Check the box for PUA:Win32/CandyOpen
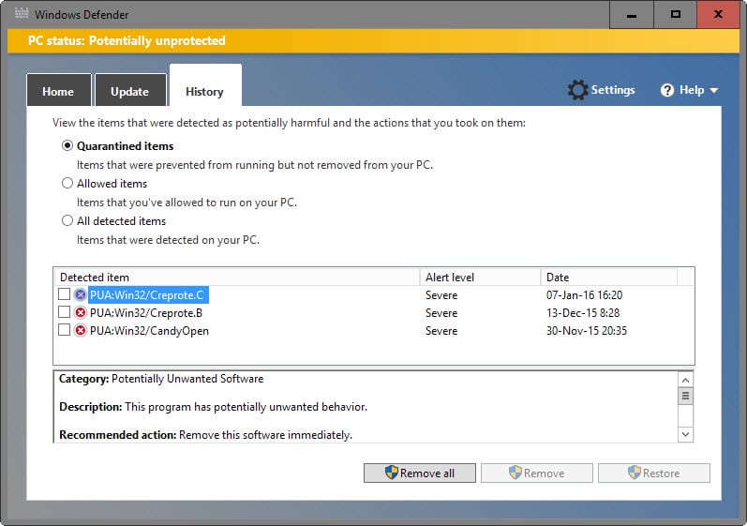Viewport: 747px width, 526px height. coord(64,330)
